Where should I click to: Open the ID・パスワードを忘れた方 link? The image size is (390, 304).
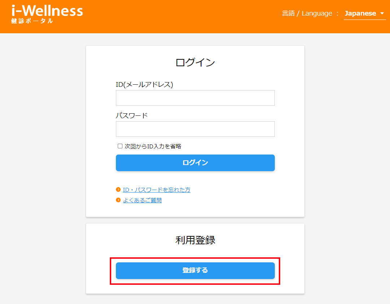[156, 190]
